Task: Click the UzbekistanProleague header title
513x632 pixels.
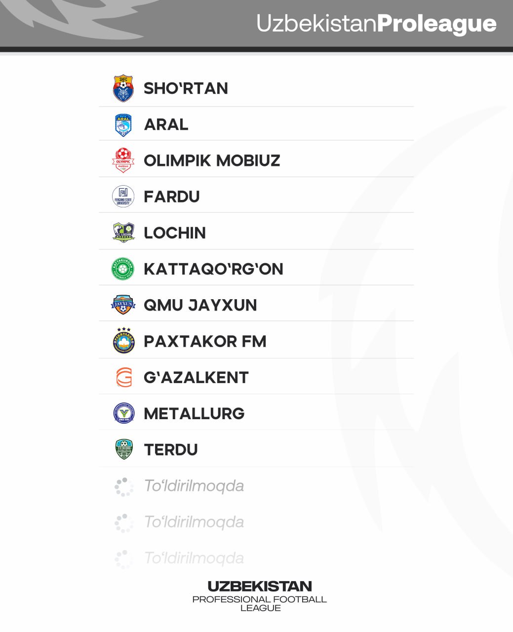Action: point(376,24)
